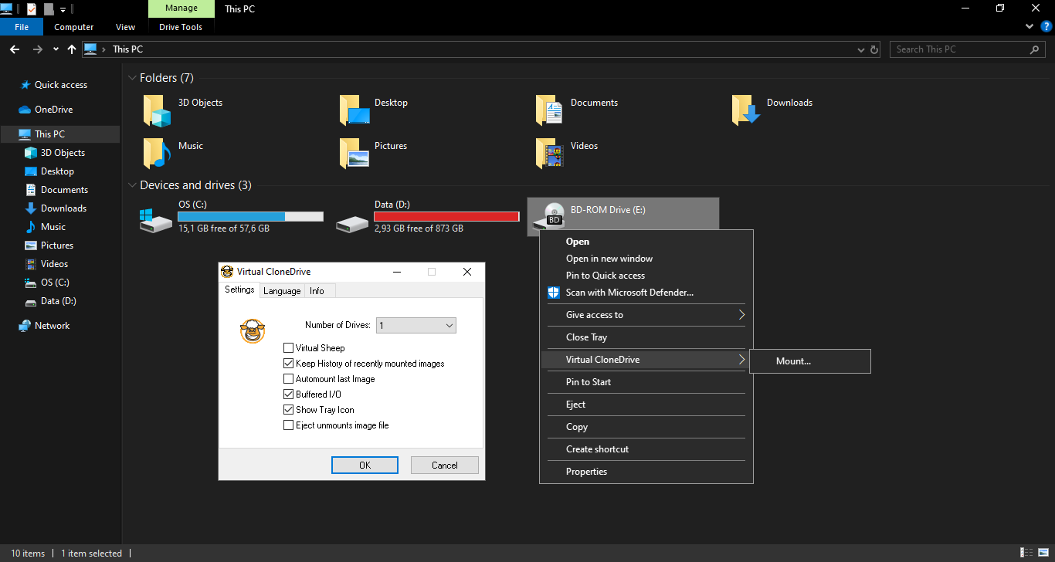Viewport: 1055px width, 562px height.
Task: Uncheck Show Tray Icon option
Action: [288, 409]
